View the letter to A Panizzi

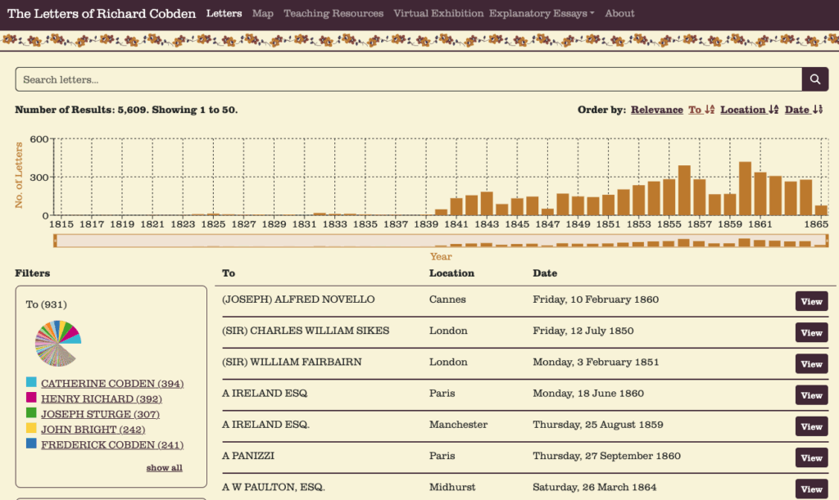tap(811, 457)
